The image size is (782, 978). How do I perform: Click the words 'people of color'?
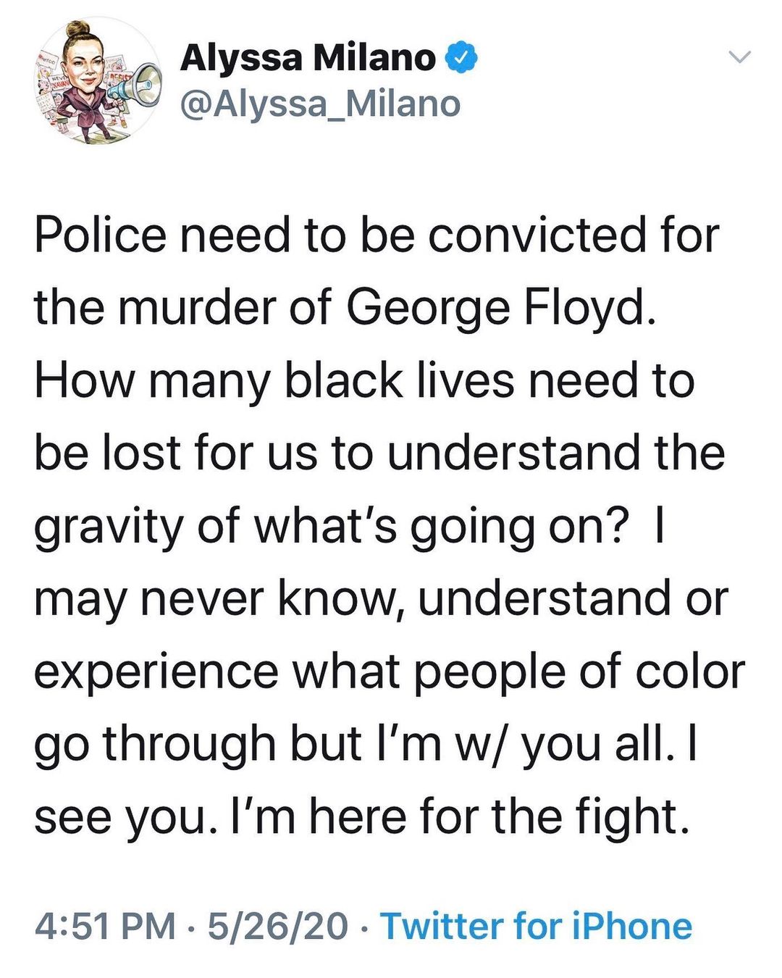coord(579,672)
